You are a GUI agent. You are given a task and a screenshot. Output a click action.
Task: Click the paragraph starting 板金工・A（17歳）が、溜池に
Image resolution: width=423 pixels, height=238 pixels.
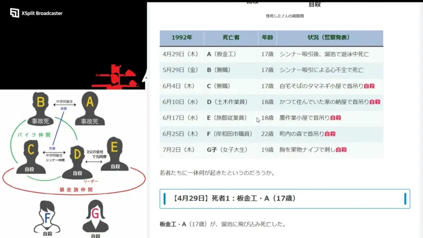(223, 224)
